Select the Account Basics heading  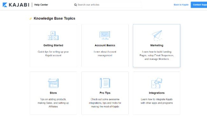coord(105,45)
